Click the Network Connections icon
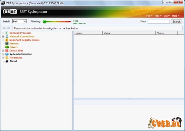The width and height of the screenshot is (185, 131). pos(7,36)
